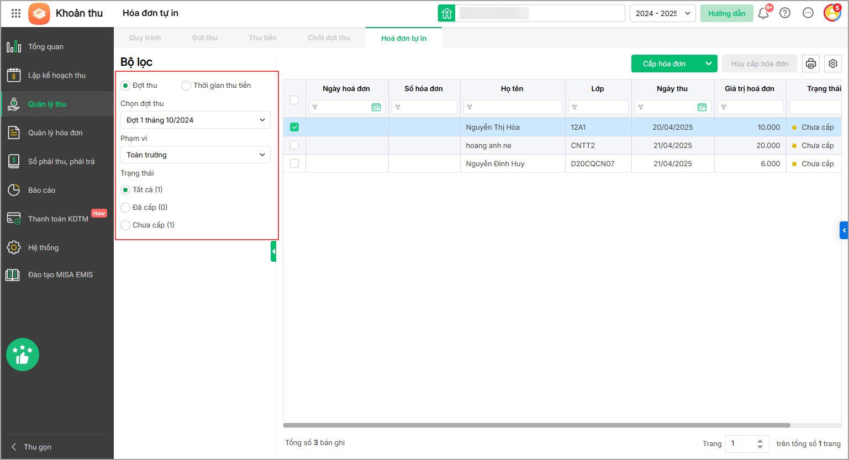
Task: Open Hệ thống settings menu
Action: pyautogui.click(x=57, y=247)
